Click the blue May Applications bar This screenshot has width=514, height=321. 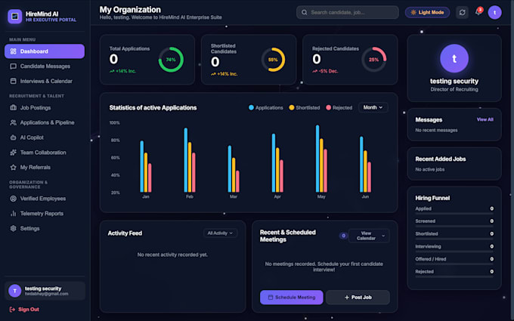pos(317,159)
